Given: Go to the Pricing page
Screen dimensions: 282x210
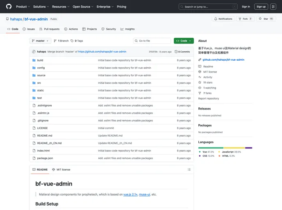Looking at the screenshot, I should tap(122, 7).
